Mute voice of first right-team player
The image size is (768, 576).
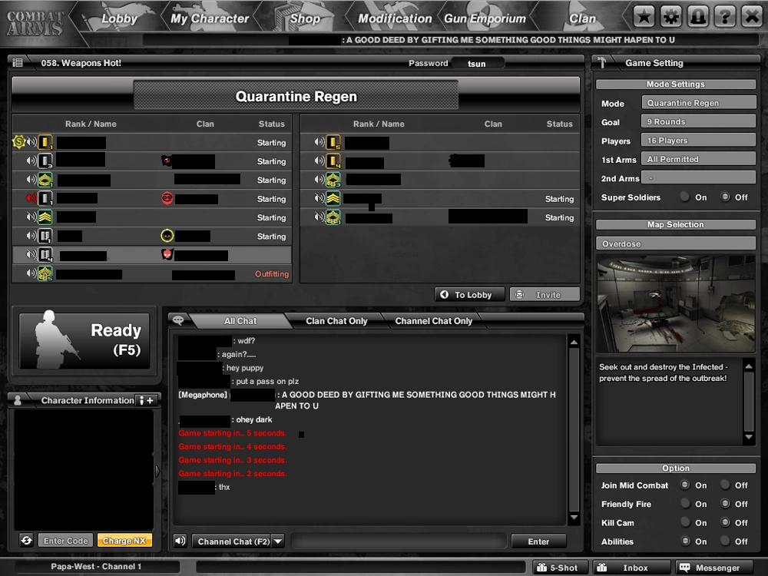(x=319, y=142)
